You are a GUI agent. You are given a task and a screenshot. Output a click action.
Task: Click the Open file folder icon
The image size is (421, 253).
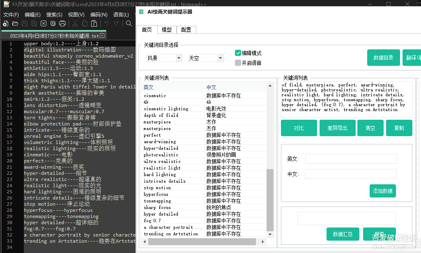(x=15, y=23)
